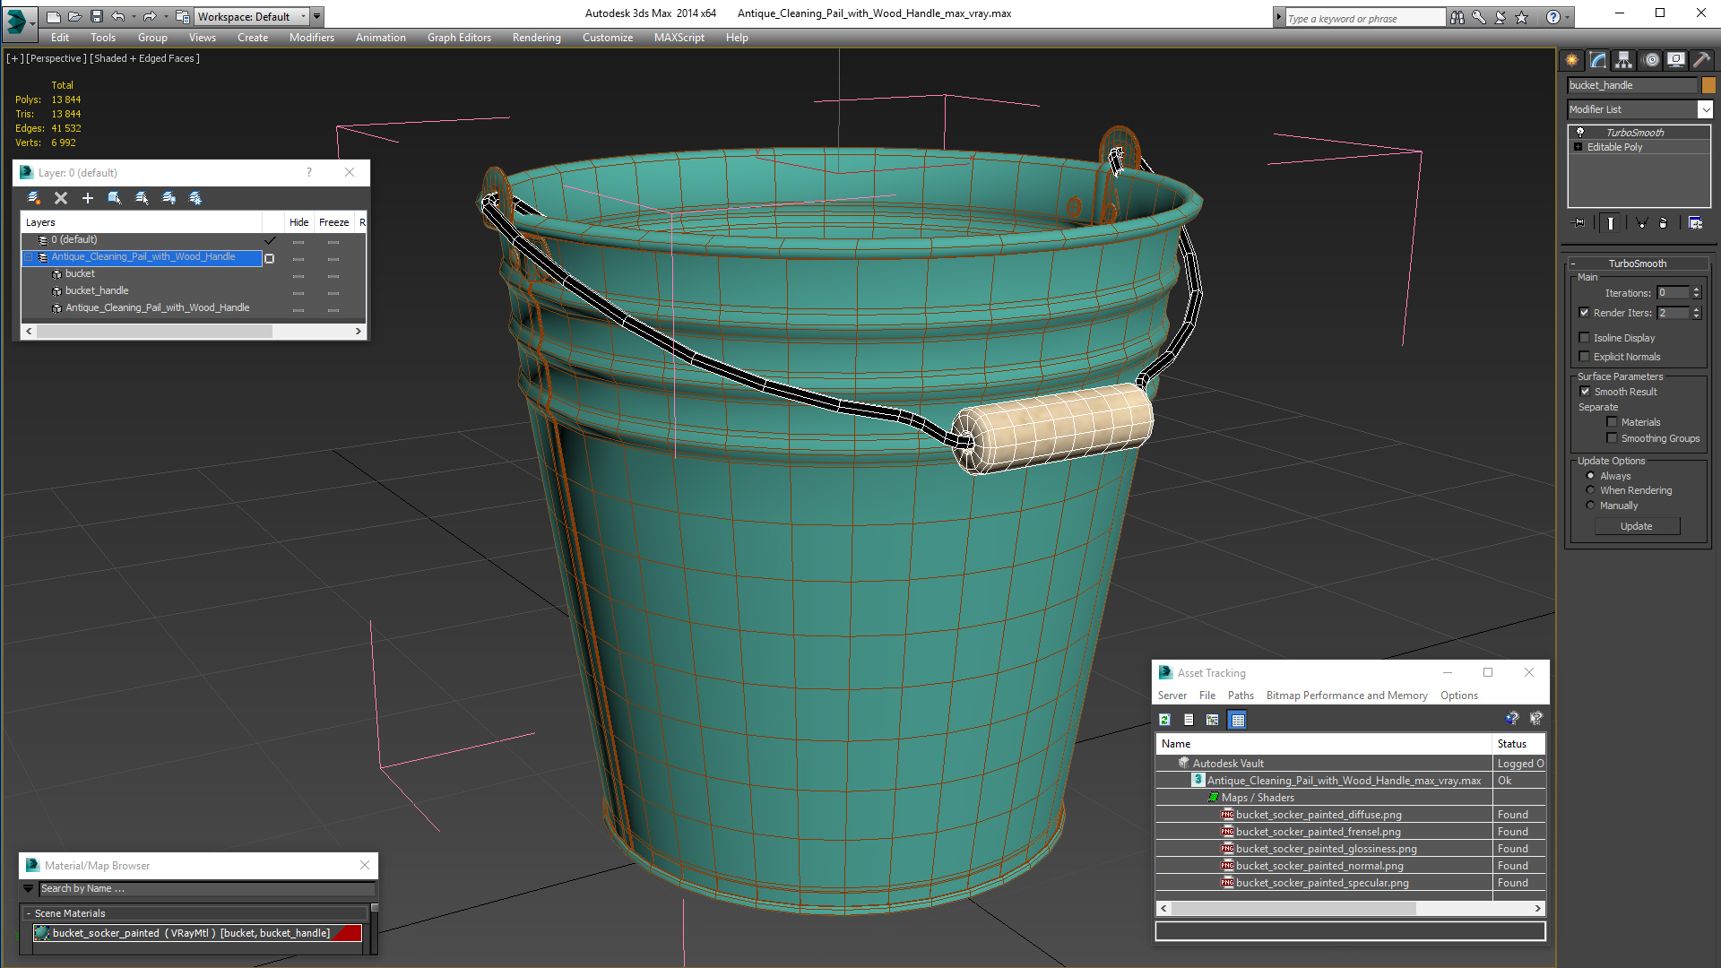Open the MAXScript menu
Viewport: 1721px width, 968px height.
click(679, 38)
